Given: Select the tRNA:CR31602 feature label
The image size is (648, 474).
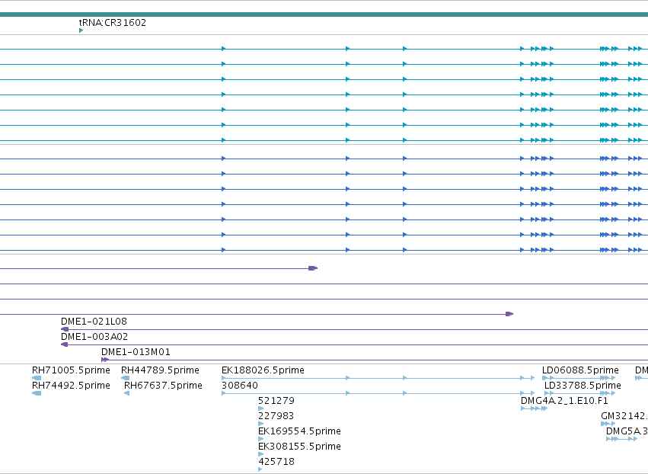Looking at the screenshot, I should [113, 22].
